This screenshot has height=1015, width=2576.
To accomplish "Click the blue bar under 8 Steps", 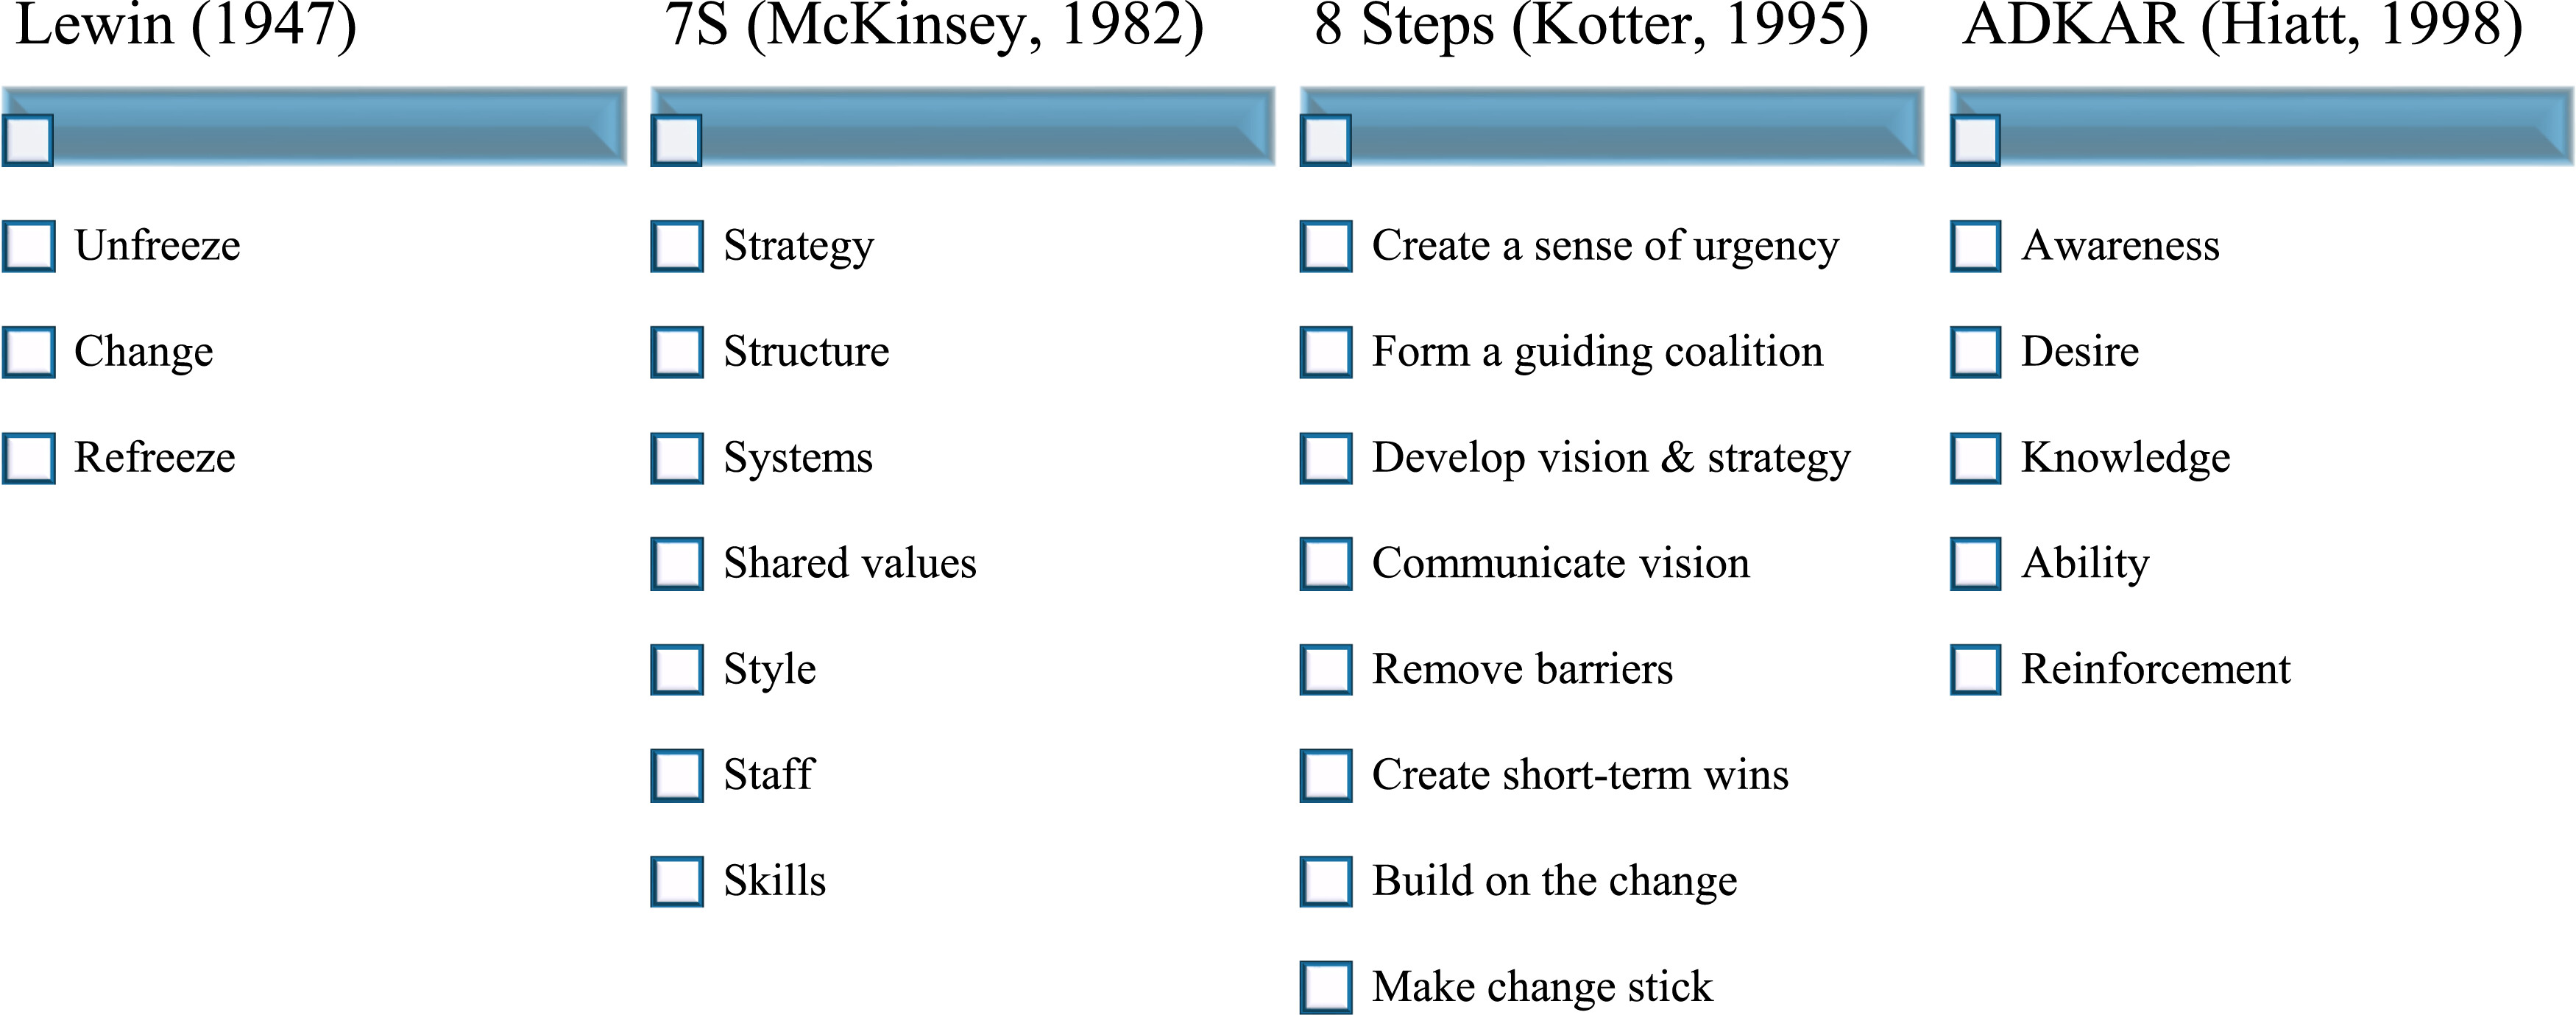I will pos(1630,126).
